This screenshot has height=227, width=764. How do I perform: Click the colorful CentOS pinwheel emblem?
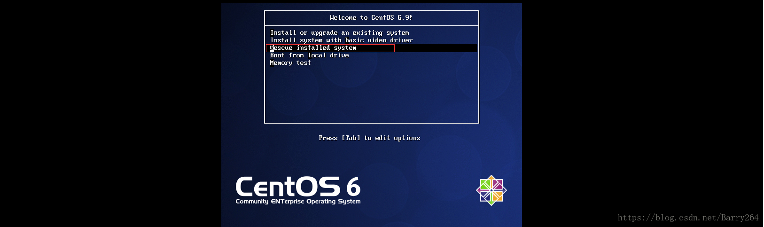[x=491, y=190]
